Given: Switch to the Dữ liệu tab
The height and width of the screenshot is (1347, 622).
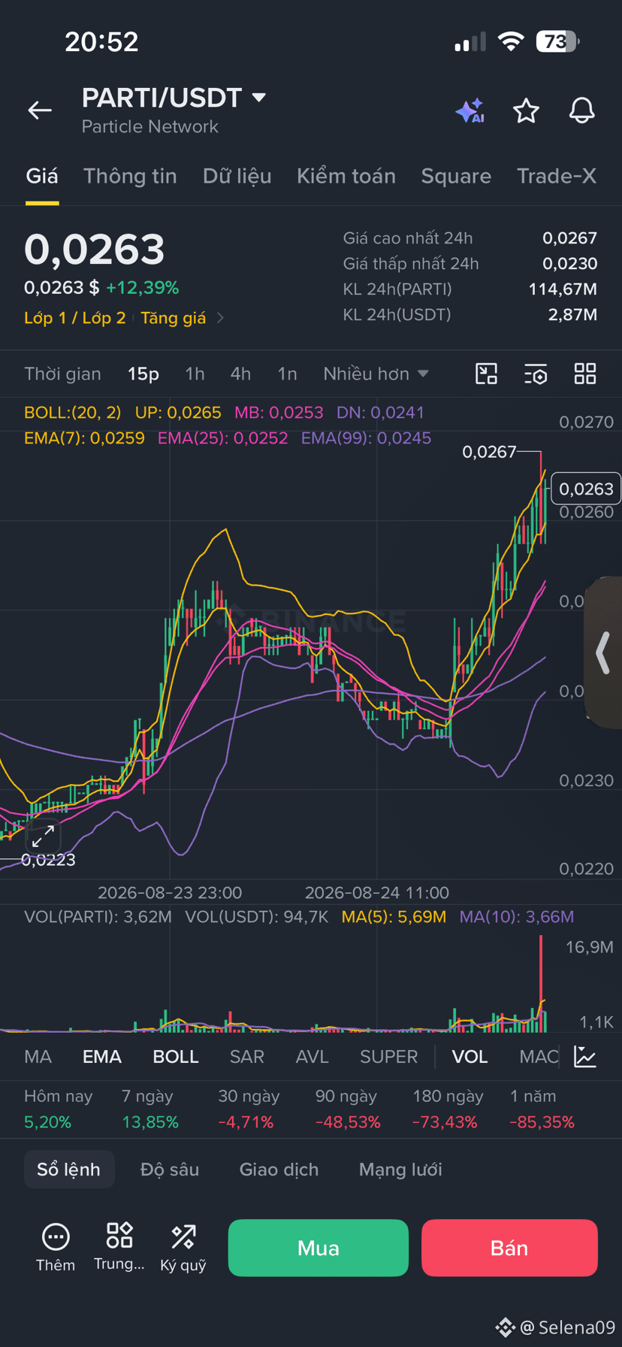Looking at the screenshot, I should coord(237,176).
